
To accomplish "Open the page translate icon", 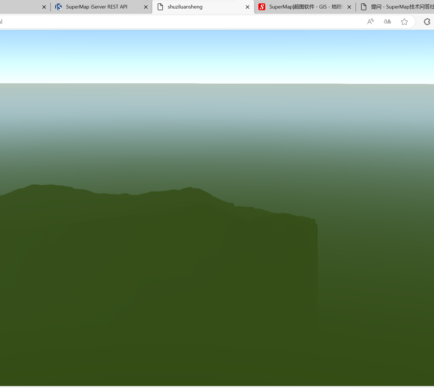I will tap(387, 22).
